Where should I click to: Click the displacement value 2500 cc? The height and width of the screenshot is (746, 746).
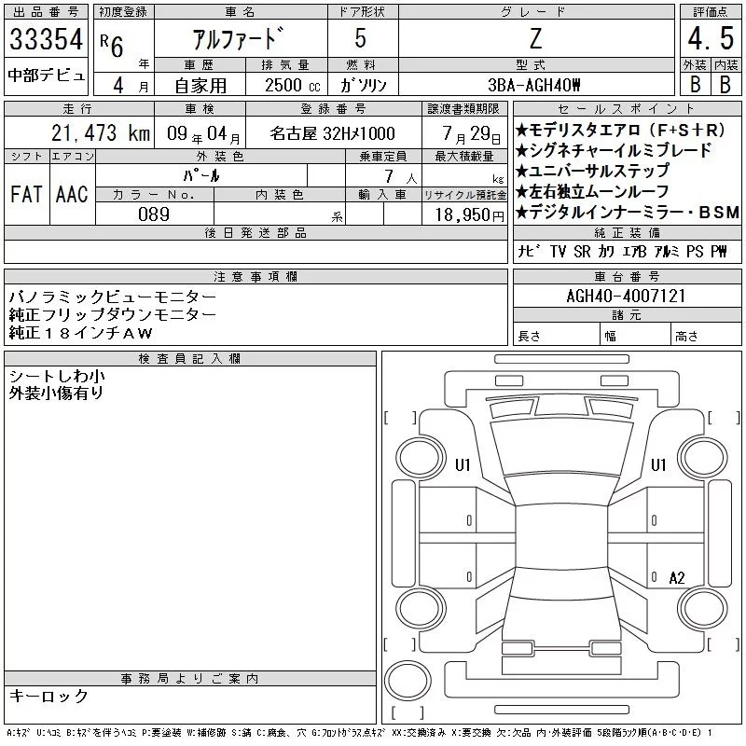pyautogui.click(x=292, y=86)
